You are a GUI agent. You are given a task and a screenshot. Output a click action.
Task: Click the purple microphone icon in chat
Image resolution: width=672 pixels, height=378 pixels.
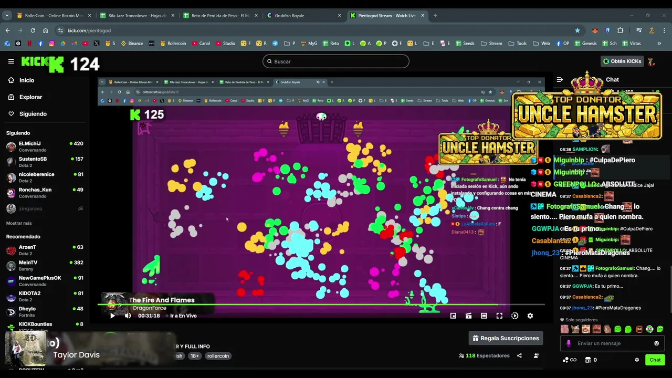coord(569,343)
